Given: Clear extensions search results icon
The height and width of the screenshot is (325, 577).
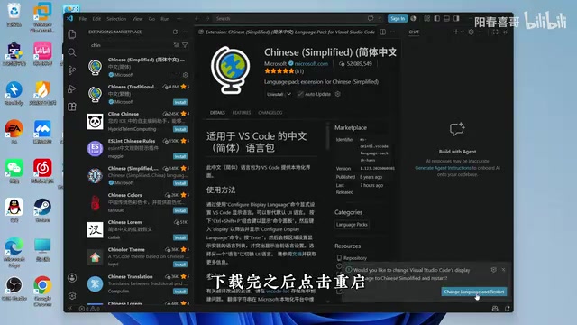Looking at the screenshot, I should point(177,45).
